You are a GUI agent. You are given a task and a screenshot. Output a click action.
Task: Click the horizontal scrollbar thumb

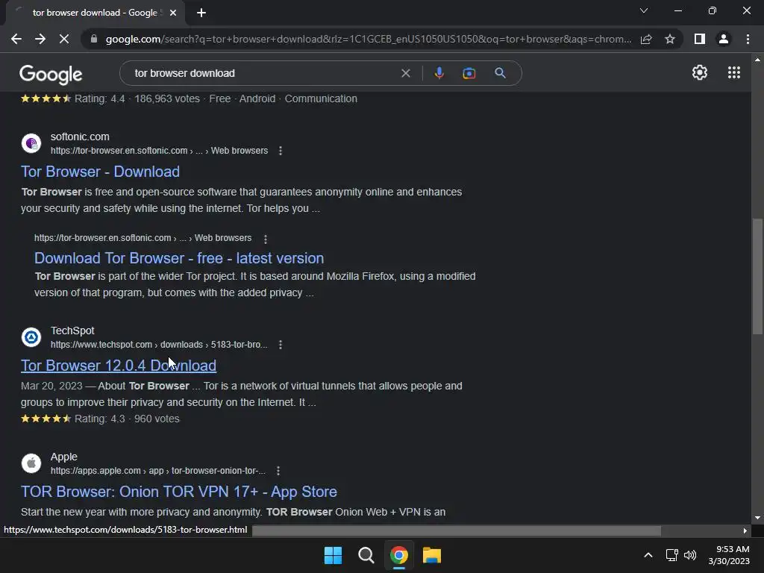pos(457,530)
